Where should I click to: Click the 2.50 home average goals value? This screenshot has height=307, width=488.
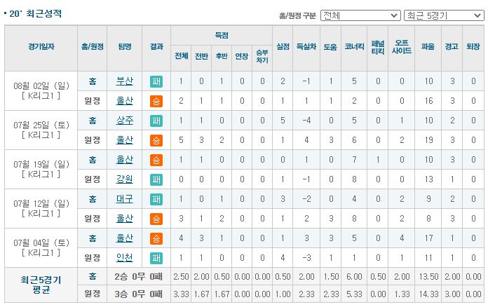[x=181, y=277]
